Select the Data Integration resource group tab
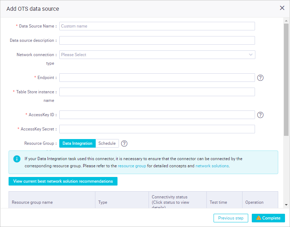The height and width of the screenshot is (227, 290). pyautogui.click(x=77, y=143)
